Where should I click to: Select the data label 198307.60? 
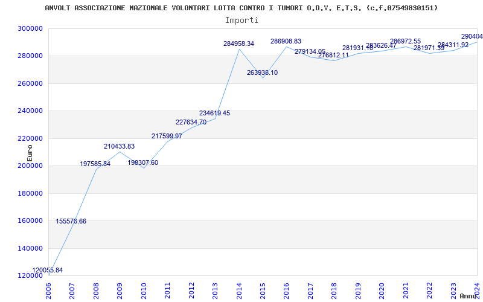(x=143, y=162)
